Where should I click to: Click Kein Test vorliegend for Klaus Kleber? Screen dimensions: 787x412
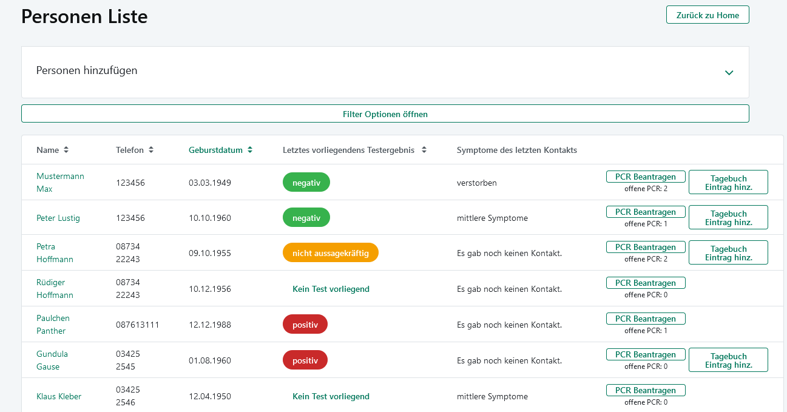331,396
